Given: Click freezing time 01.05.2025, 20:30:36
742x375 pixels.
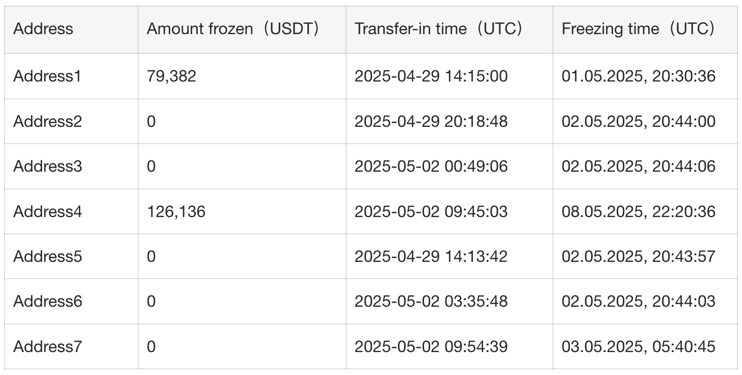Looking at the screenshot, I should click(x=639, y=76).
